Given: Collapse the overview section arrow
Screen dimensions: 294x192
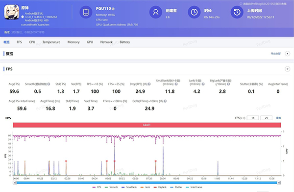Looking at the screenshot, I should 287,54.
